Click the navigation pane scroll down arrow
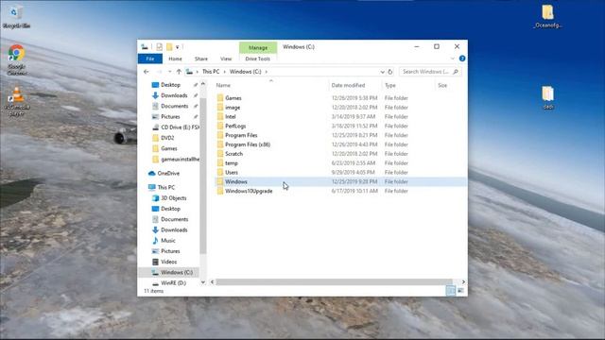 [203, 282]
